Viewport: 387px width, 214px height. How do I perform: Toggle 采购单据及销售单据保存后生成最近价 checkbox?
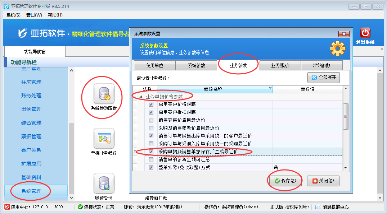pos(151,152)
